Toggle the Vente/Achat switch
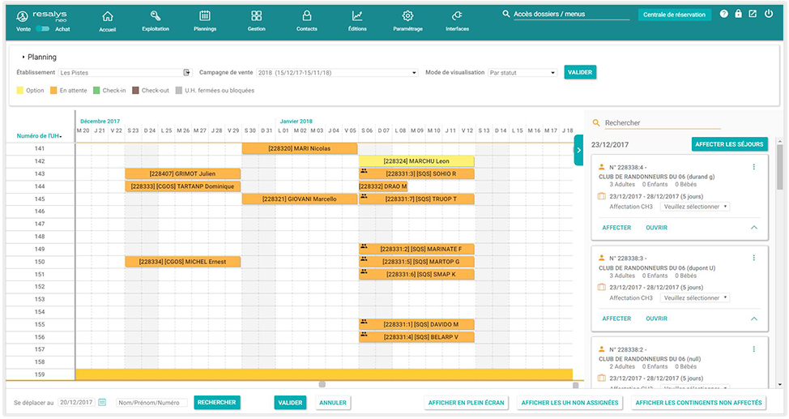The width and height of the screenshot is (789, 419). pyautogui.click(x=42, y=28)
